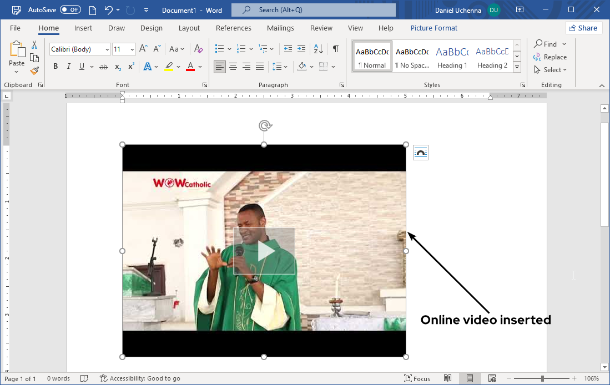This screenshot has width=610, height=385.
Task: Expand the Font Color dropdown arrow
Action: [200, 67]
